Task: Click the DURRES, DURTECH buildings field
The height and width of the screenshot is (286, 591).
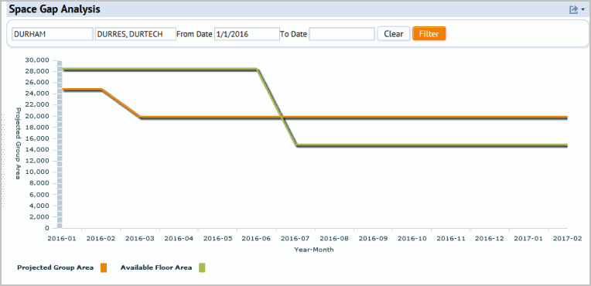Action: point(135,34)
